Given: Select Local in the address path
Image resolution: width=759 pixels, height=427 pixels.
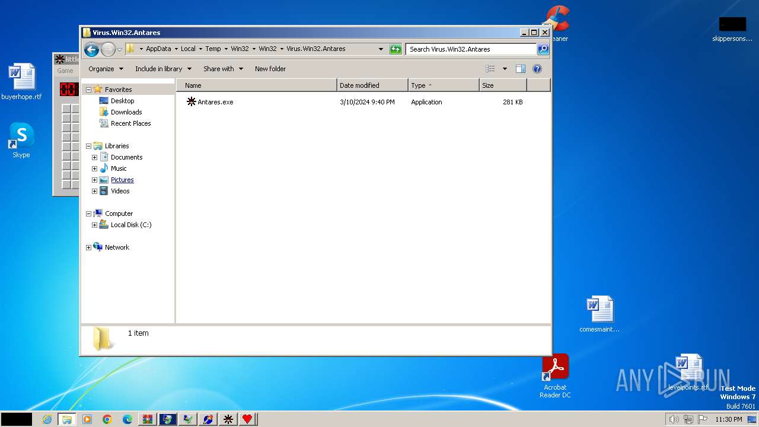Looking at the screenshot, I should tap(188, 49).
